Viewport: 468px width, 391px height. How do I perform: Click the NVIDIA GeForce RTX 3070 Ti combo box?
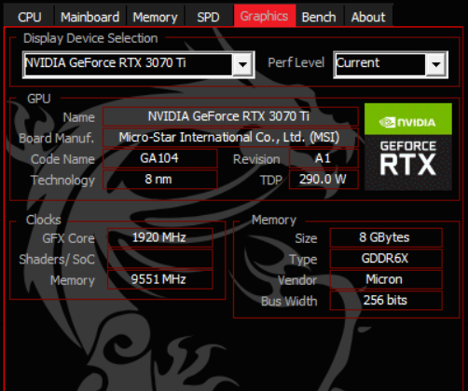pyautogui.click(x=139, y=64)
